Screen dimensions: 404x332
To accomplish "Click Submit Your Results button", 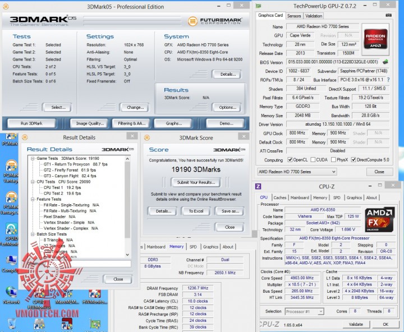I will click(196, 182).
